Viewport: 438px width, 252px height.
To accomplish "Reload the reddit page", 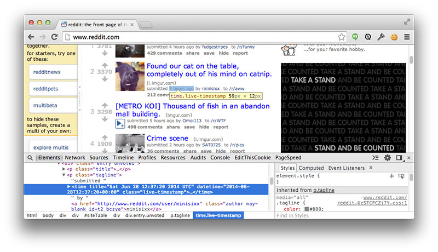I will (x=54, y=37).
